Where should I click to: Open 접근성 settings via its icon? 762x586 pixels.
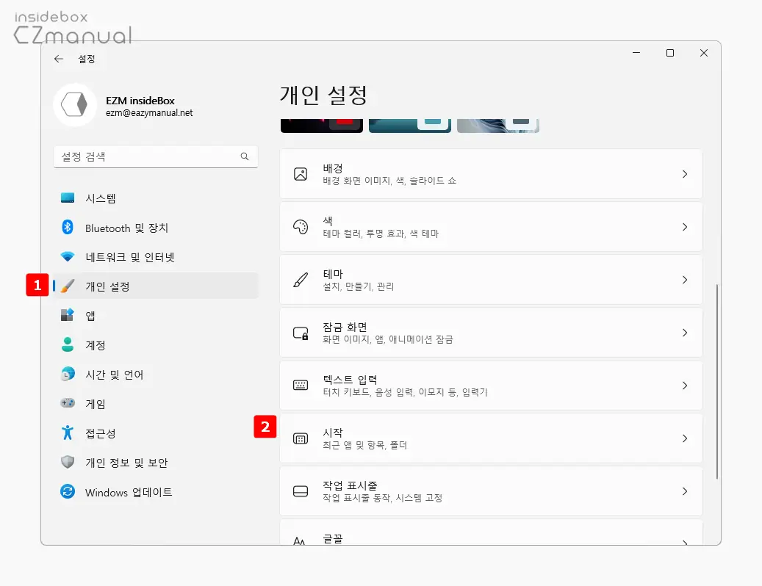tap(67, 433)
